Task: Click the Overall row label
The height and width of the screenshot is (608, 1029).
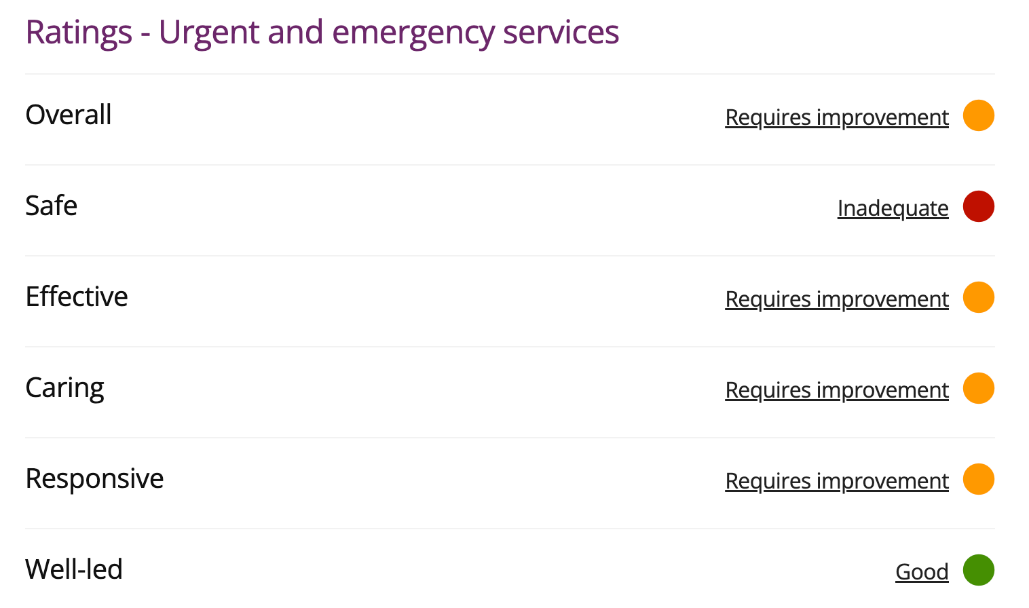Action: (x=69, y=115)
